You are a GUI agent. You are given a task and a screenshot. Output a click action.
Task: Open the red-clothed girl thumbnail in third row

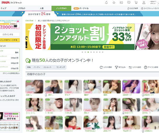73,123
